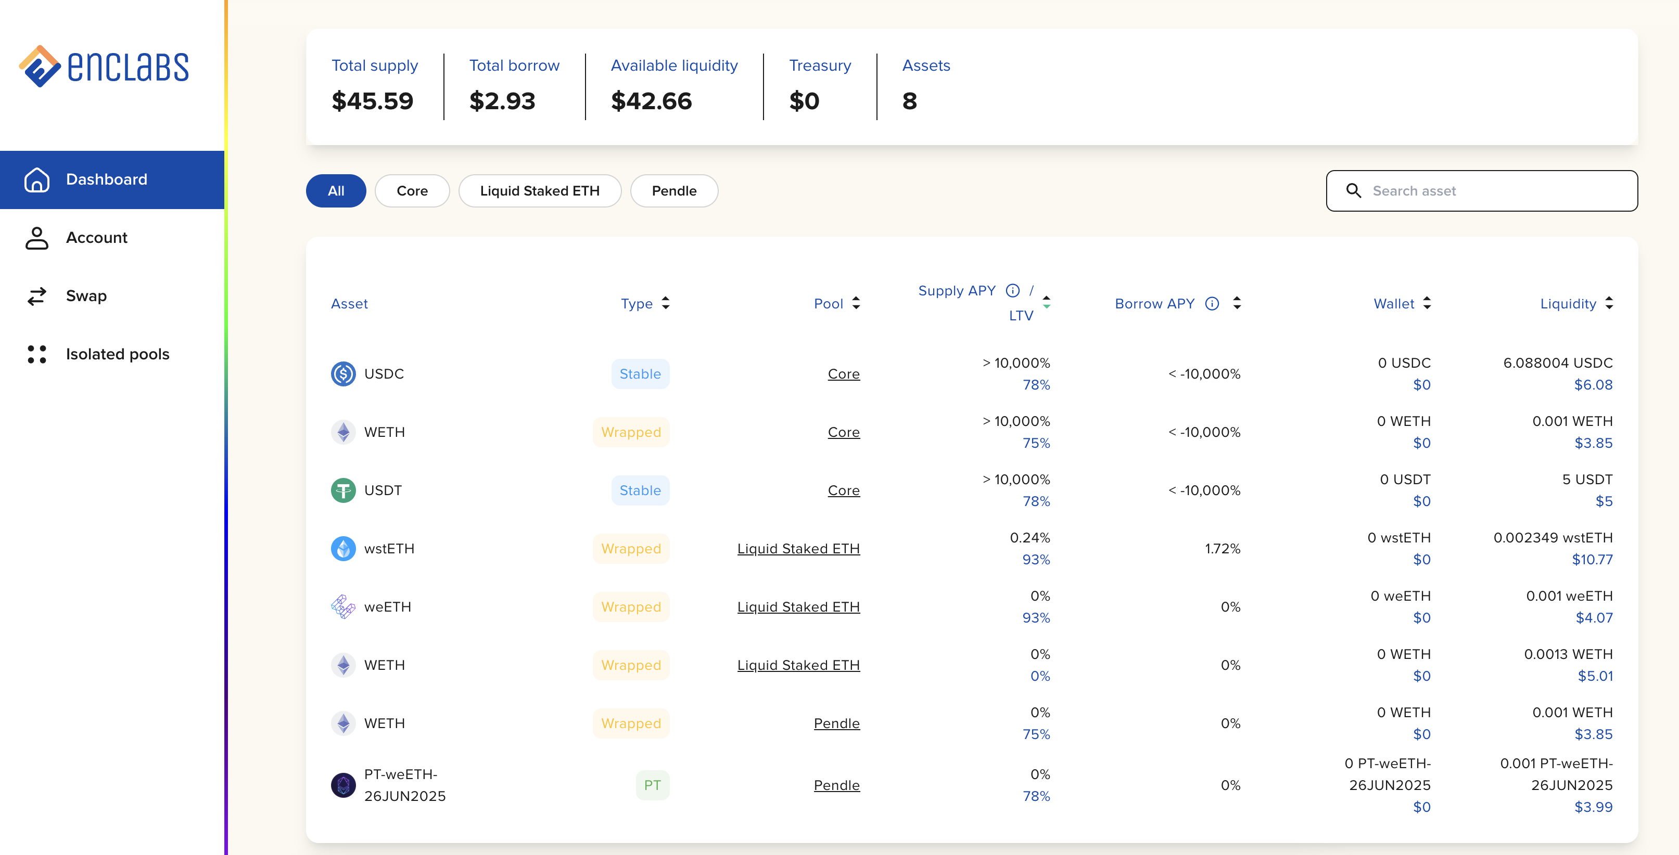Open Isolated pools in sidebar
The image size is (1679, 855).
coord(117,354)
